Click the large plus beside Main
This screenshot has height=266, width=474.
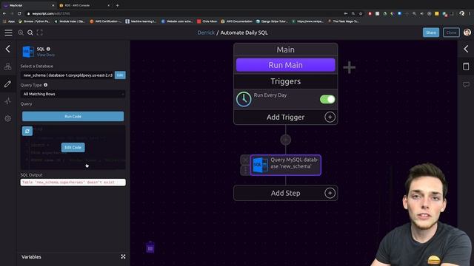tap(349, 67)
